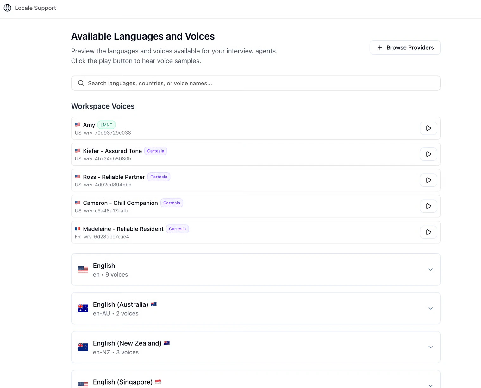Click the 'en • 9 voices' text
Screen dimensions: 481x388
click(110, 275)
